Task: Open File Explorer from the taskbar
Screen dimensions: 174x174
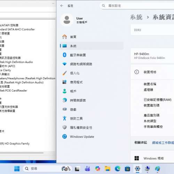Action: (x=108, y=169)
